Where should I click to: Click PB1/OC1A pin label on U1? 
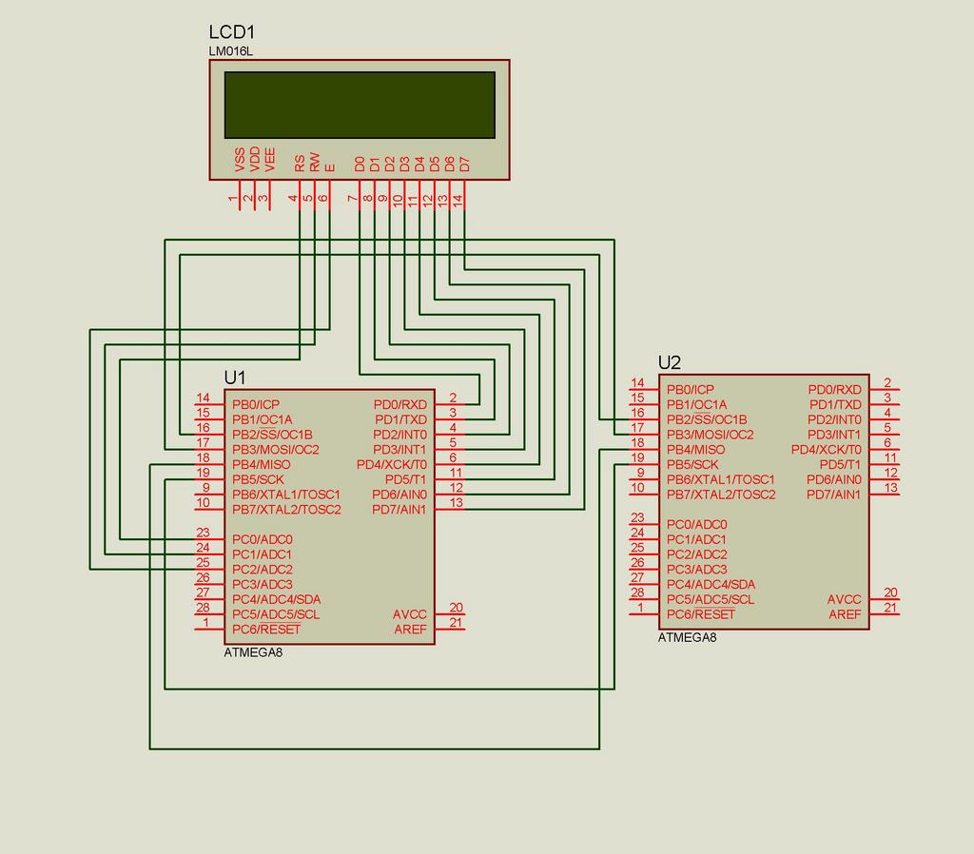263,419
